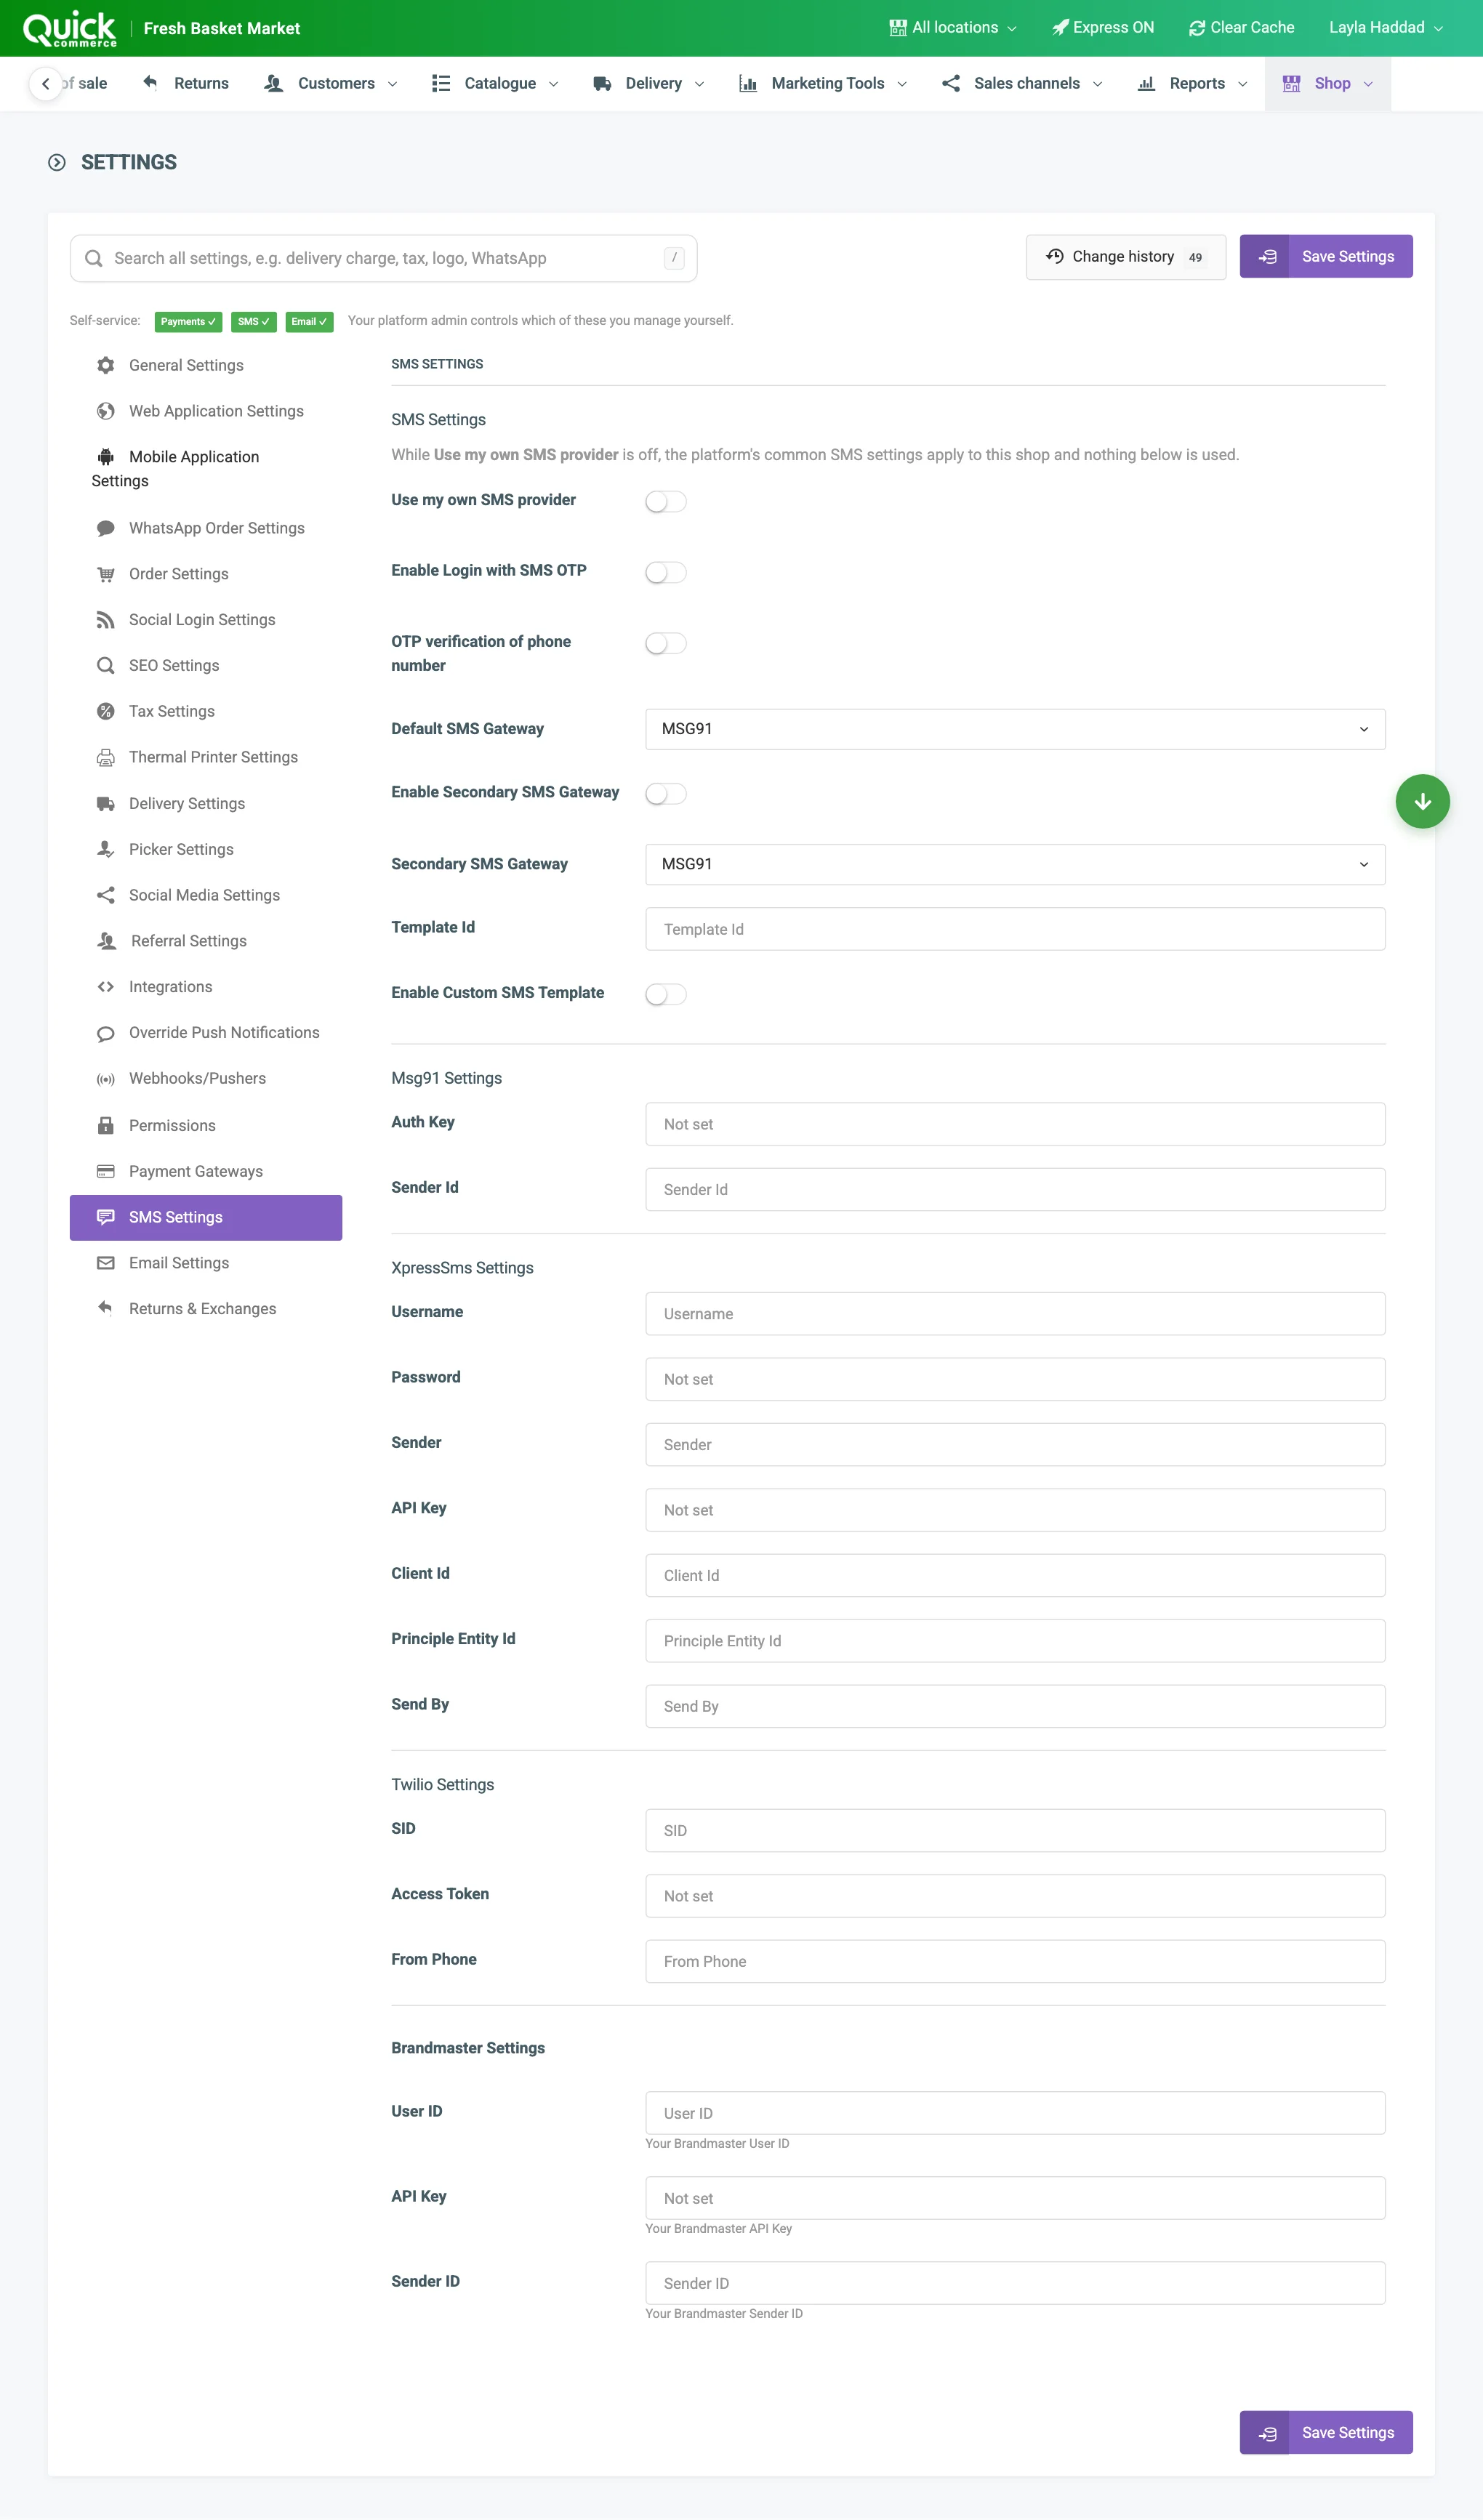The image size is (1483, 2520).
Task: Open the Default SMS Gateway dropdown
Action: [x=1015, y=729]
